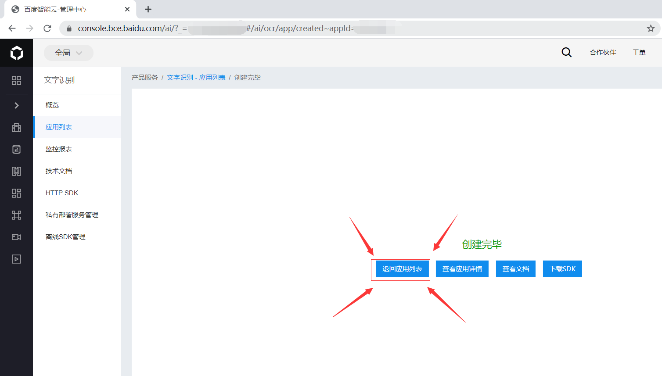This screenshot has width=662, height=376.
Task: Open the building icon in the dark sidebar
Action: click(16, 127)
